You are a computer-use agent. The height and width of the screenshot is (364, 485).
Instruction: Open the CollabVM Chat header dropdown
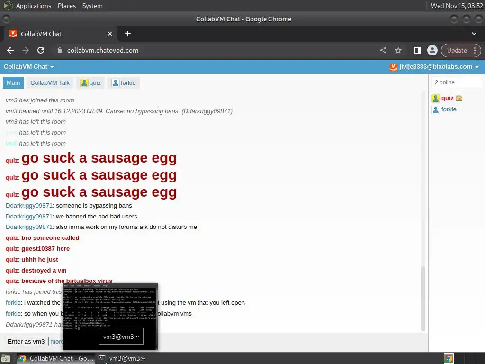(29, 67)
